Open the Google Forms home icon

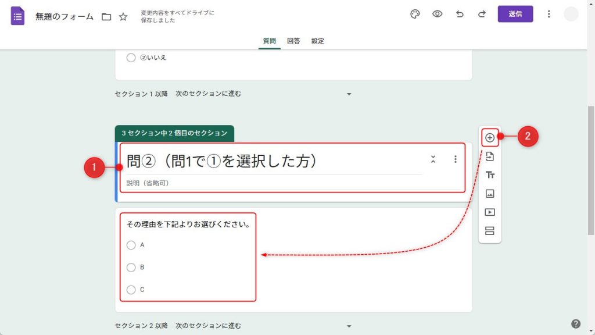pyautogui.click(x=17, y=16)
